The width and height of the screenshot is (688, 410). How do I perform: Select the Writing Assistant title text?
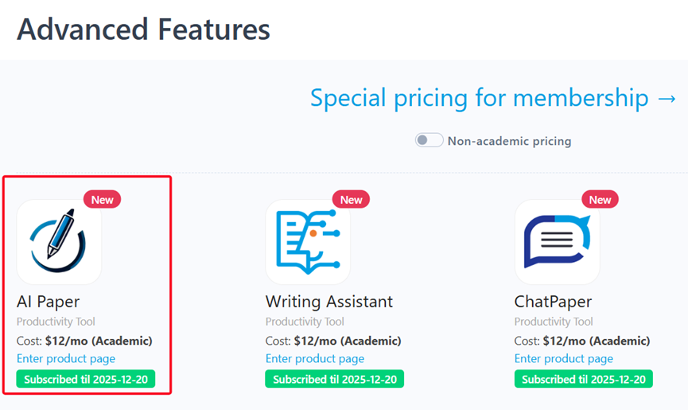329,302
